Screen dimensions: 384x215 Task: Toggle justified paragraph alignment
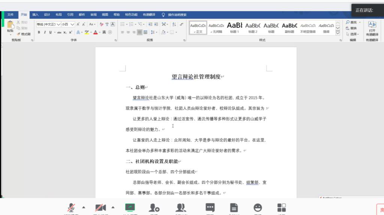click(139, 32)
